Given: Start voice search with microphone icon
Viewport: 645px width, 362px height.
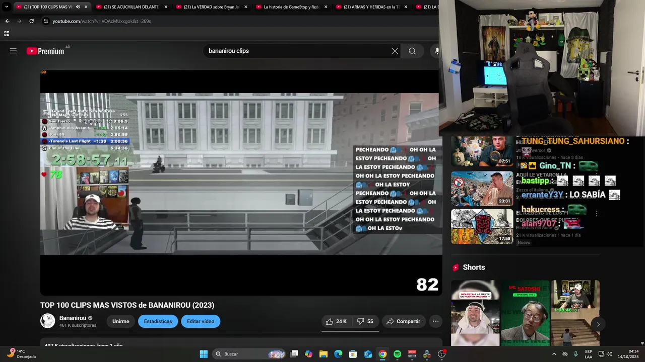Looking at the screenshot, I should [436, 51].
